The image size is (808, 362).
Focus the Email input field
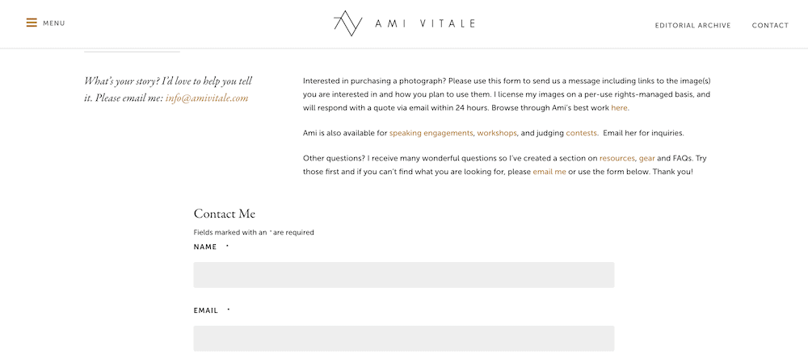tap(403, 339)
